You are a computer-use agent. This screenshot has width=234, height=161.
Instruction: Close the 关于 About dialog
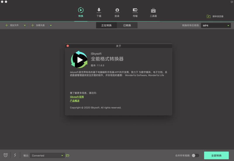coord(68,46)
